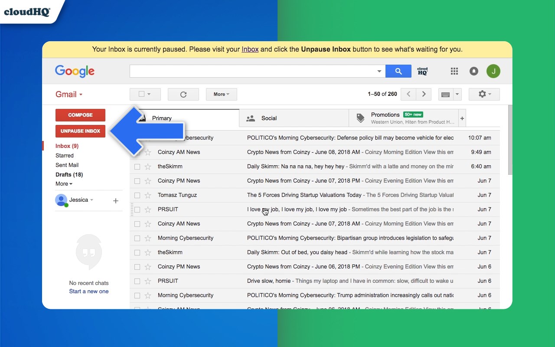Check the Coinzy PM News June 07 email

pos(137,181)
